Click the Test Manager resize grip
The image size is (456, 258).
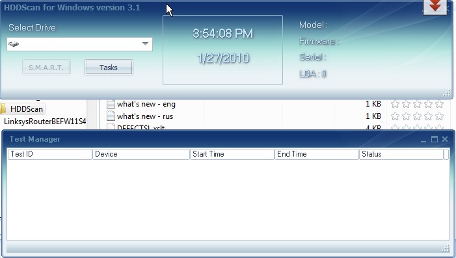(445, 248)
